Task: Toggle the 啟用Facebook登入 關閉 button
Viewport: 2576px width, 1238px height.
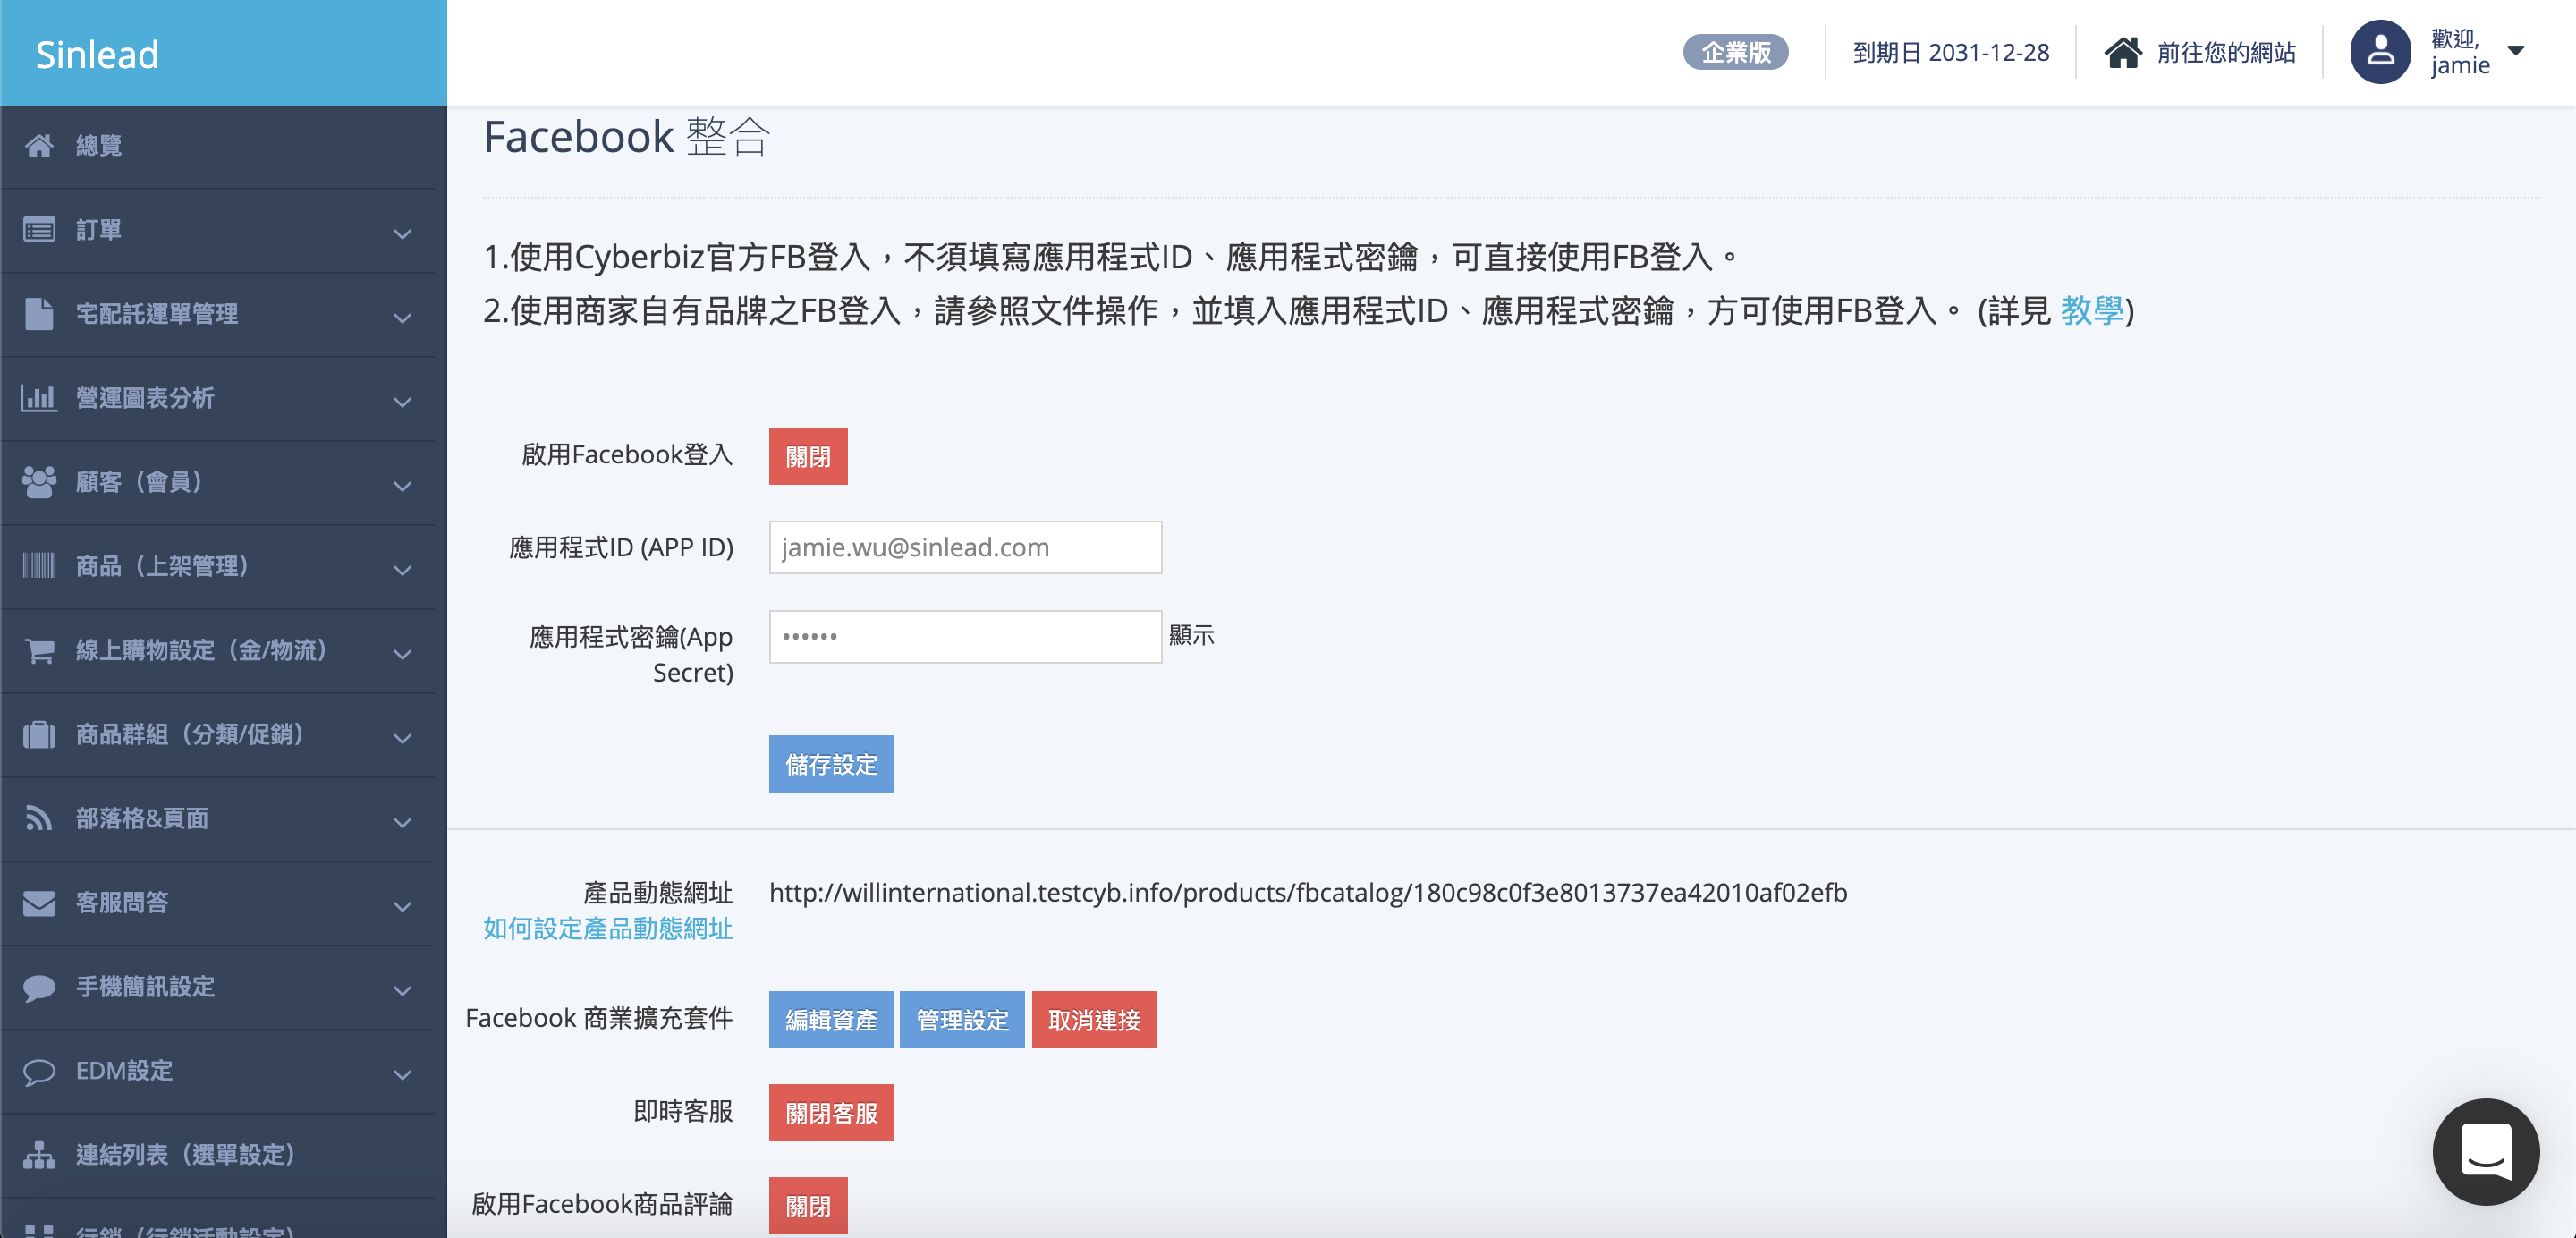Action: tap(808, 456)
